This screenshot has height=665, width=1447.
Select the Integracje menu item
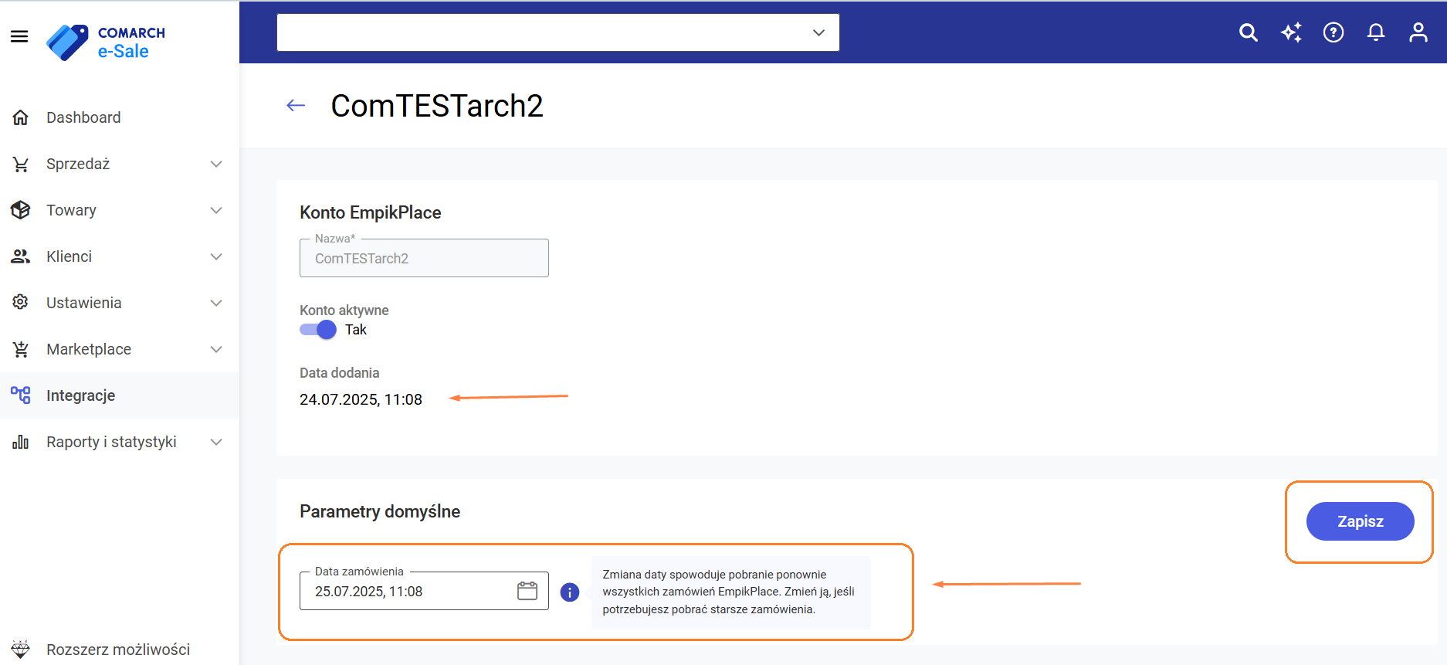click(120, 395)
